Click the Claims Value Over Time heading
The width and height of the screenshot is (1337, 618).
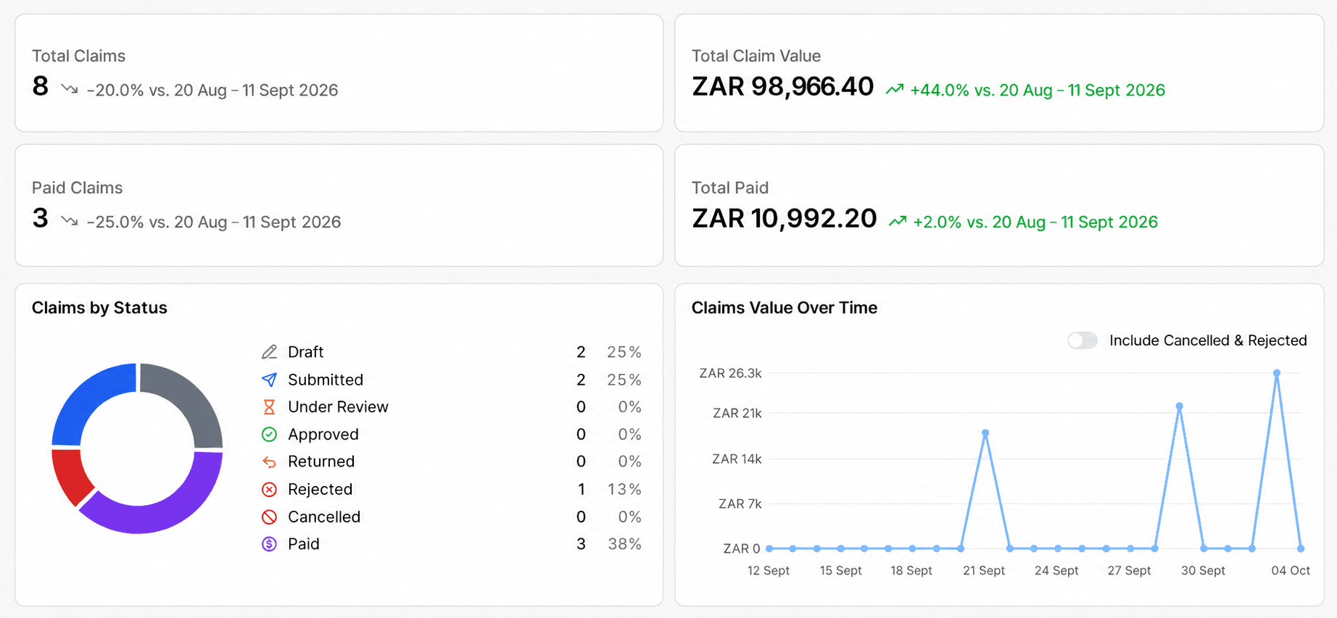click(x=785, y=308)
